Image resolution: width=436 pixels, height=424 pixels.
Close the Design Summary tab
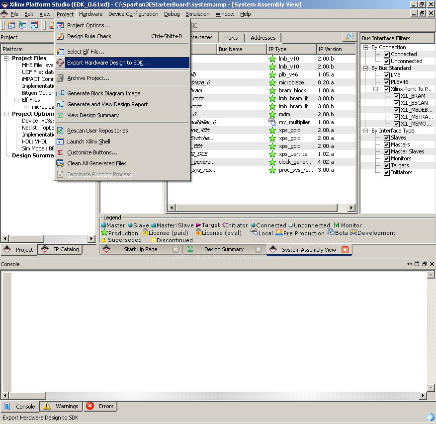tap(259, 249)
